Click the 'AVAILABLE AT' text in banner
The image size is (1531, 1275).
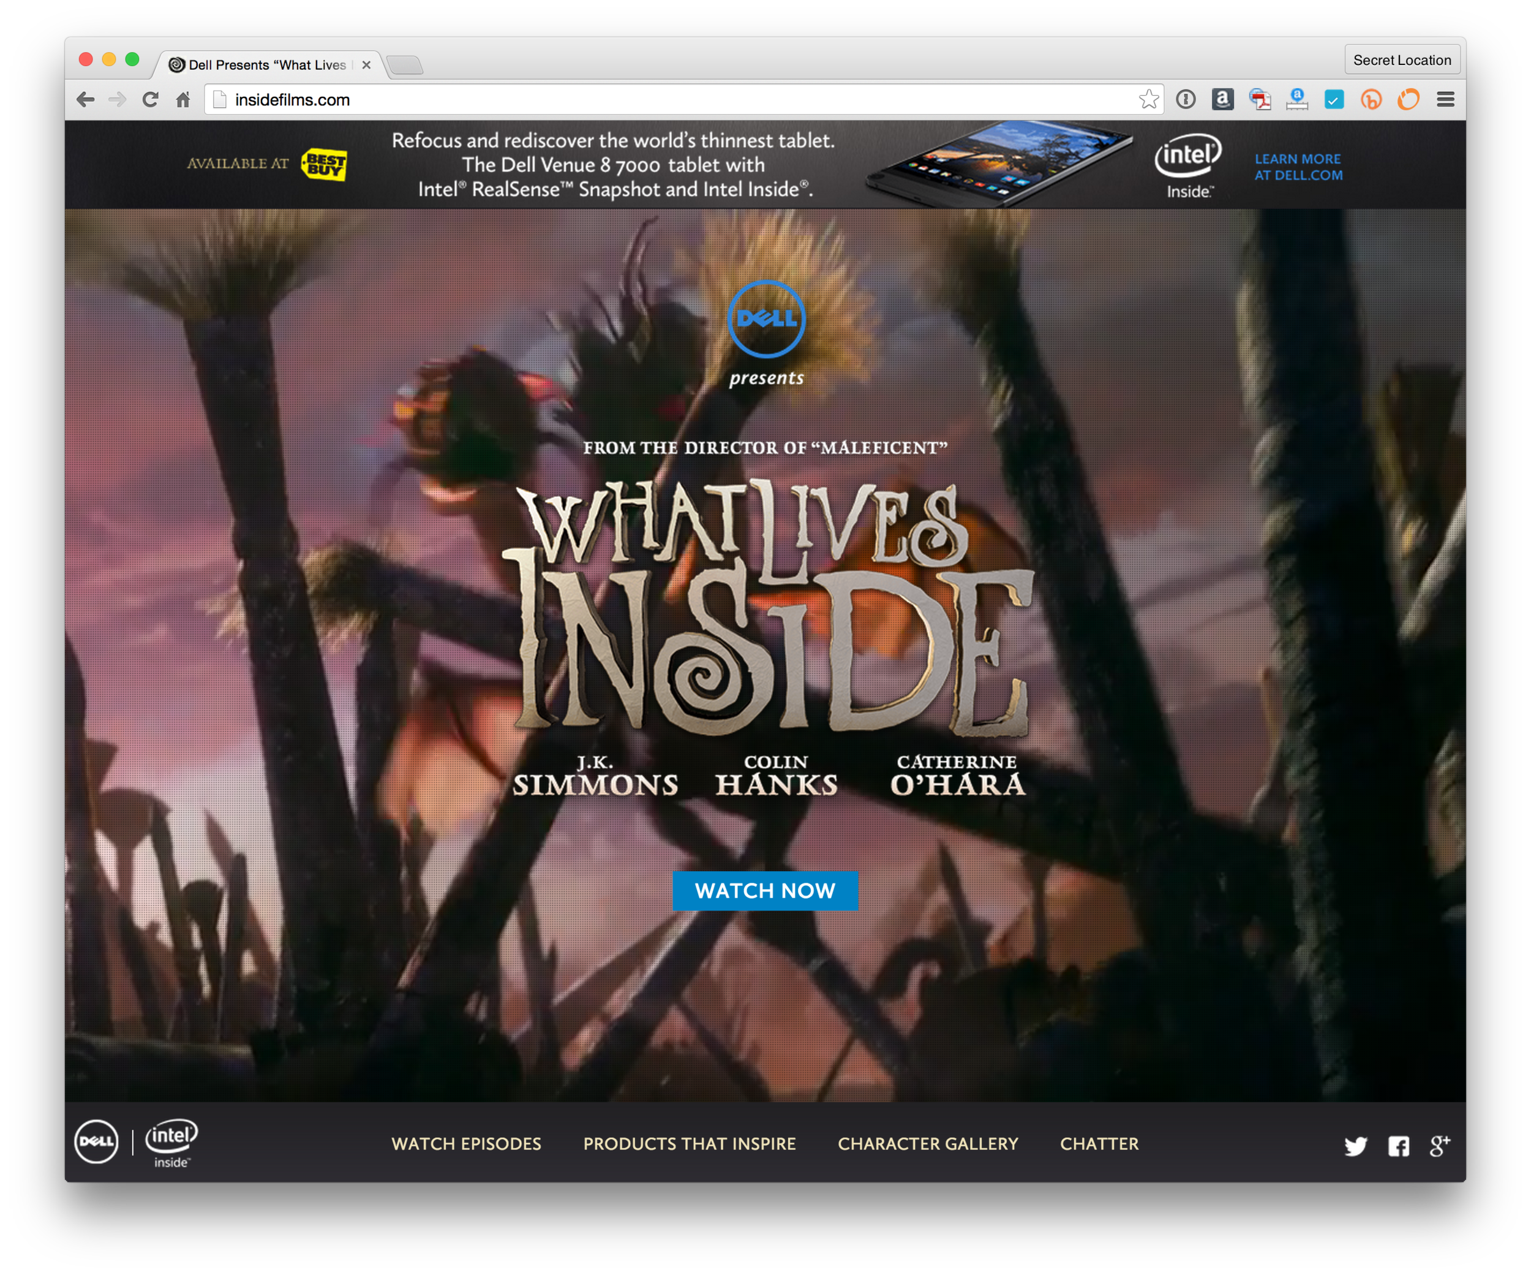tap(238, 164)
